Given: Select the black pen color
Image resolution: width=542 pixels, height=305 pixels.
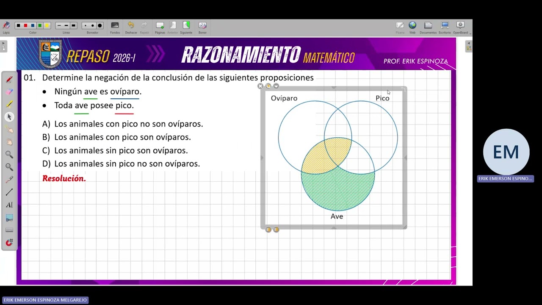Looking at the screenshot, I should 18,25.
